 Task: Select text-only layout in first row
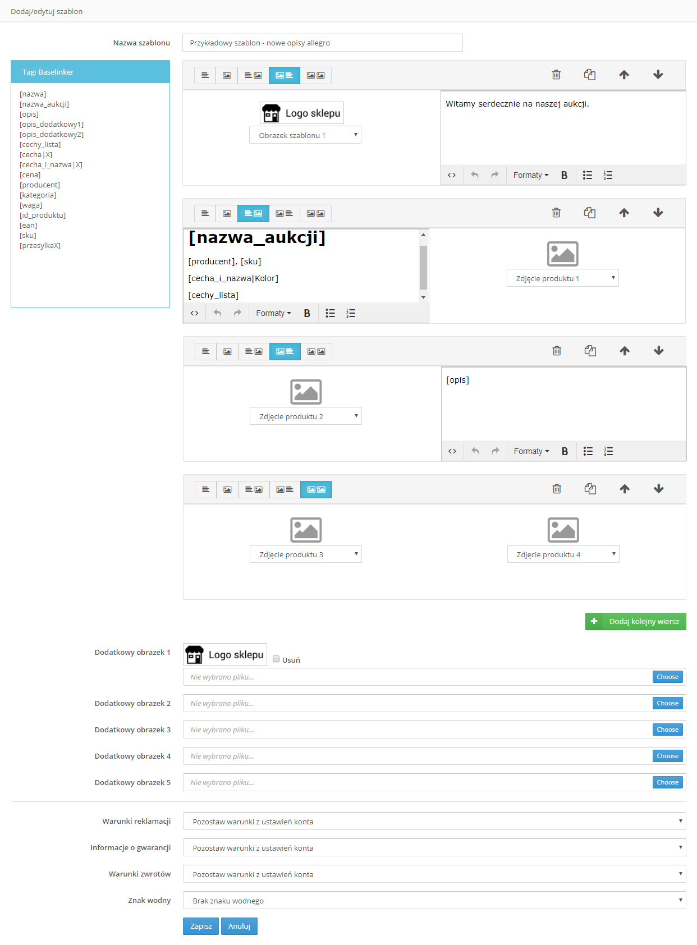pos(205,75)
